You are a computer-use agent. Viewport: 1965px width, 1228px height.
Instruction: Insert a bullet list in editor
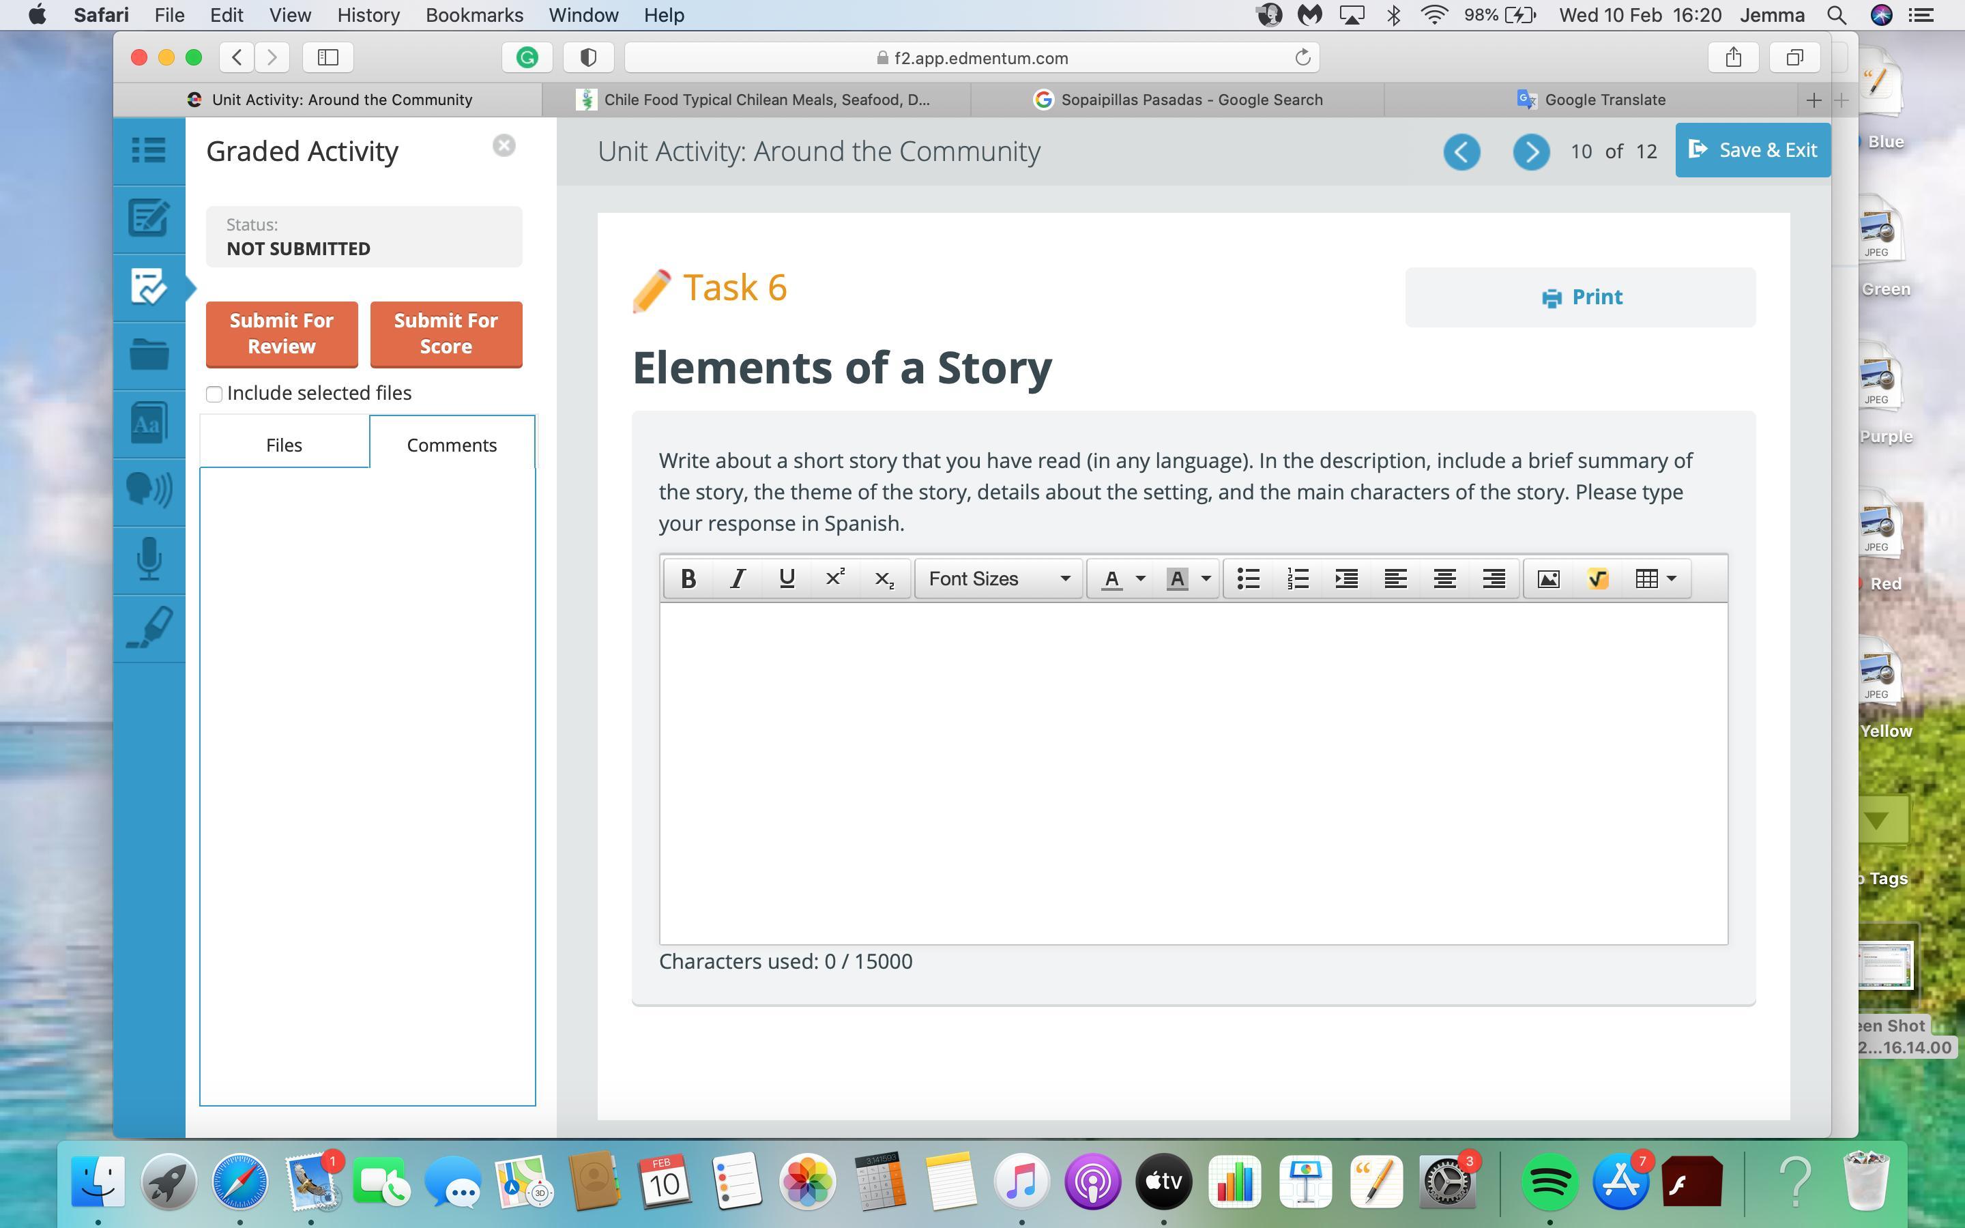click(1248, 579)
